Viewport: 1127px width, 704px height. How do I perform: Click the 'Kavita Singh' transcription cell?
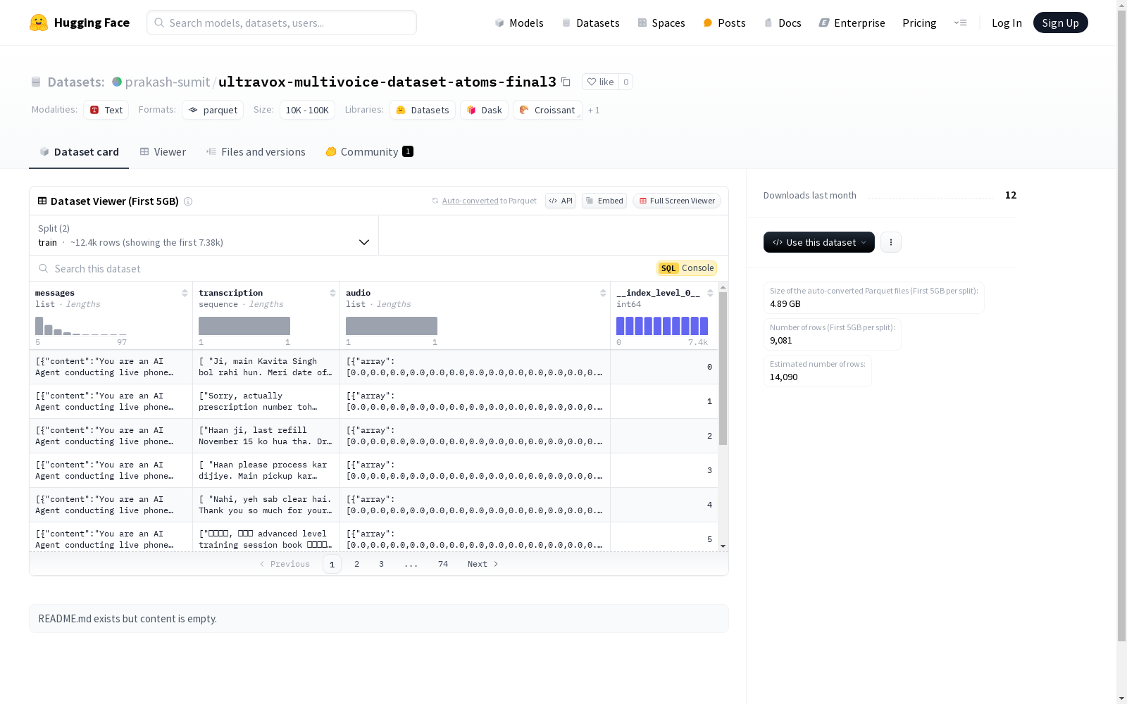(x=266, y=367)
